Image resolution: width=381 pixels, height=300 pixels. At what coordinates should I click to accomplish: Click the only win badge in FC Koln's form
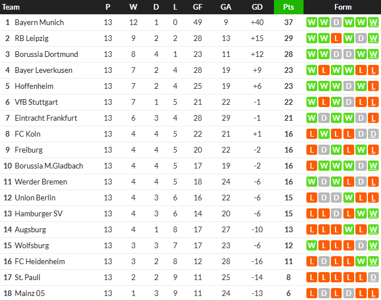[x=323, y=134]
